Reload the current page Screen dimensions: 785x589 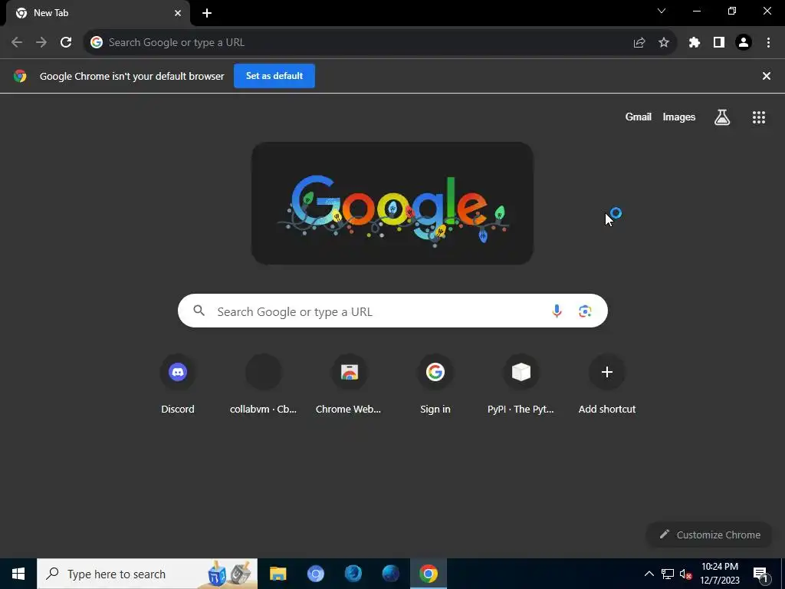coord(66,43)
